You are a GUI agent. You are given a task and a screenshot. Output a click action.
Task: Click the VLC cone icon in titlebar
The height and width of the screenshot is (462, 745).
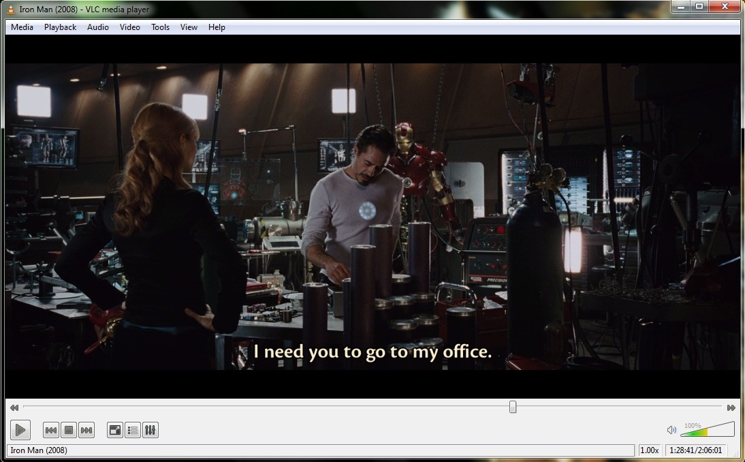(8, 9)
